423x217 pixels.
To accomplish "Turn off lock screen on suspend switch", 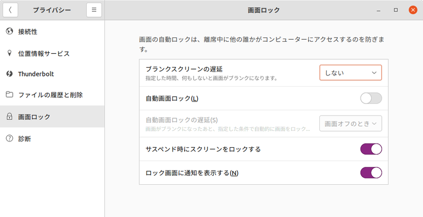I will click(371, 149).
